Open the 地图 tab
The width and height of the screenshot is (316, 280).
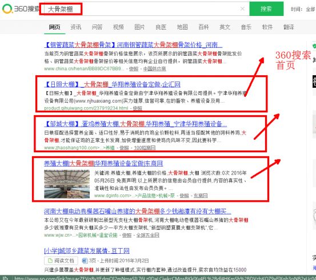point(182,27)
